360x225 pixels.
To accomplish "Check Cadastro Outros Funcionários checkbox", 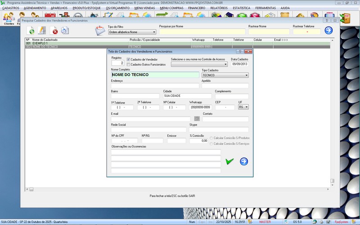I will pyautogui.click(x=128, y=64).
